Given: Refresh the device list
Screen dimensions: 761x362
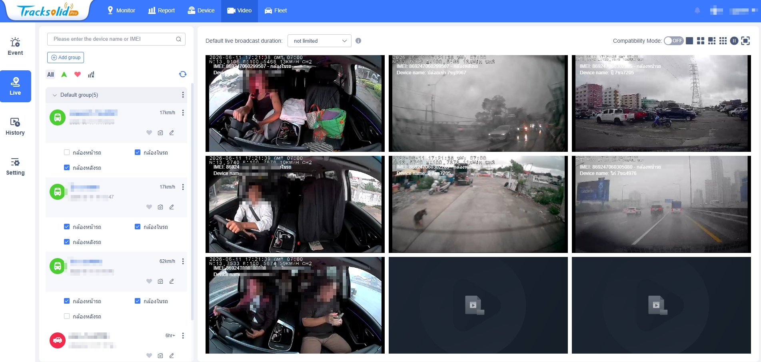Looking at the screenshot, I should pos(183,74).
